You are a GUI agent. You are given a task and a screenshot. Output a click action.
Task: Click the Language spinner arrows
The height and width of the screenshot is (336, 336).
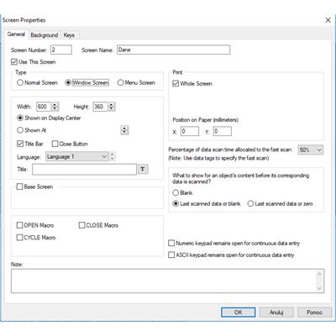pyautogui.click(x=113, y=156)
